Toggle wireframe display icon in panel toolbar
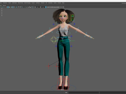 point(6,7)
